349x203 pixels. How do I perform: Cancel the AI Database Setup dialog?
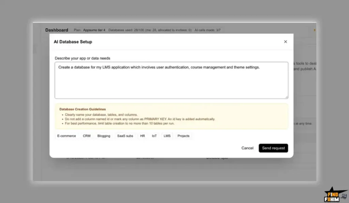[247, 148]
